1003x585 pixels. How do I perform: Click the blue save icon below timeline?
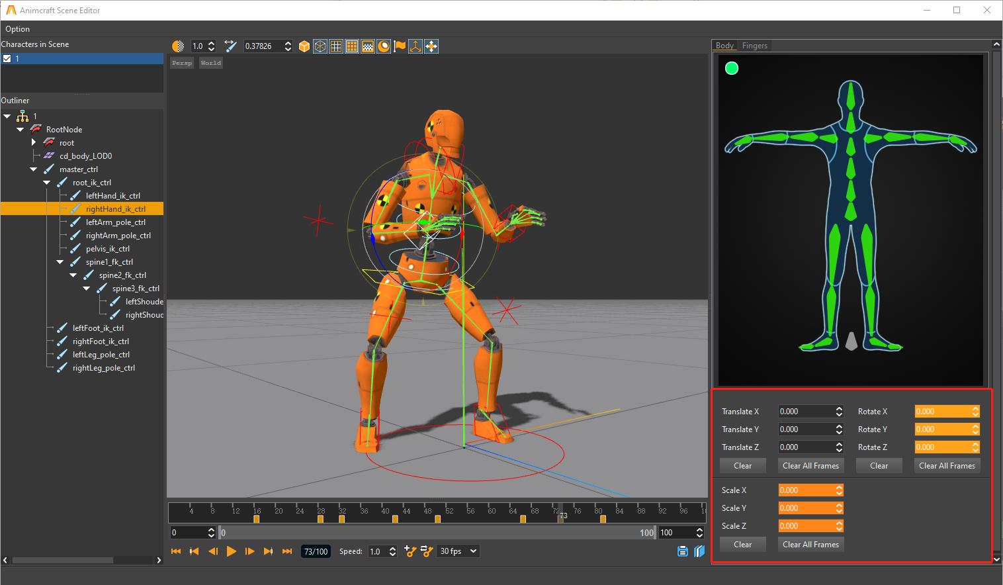[683, 551]
